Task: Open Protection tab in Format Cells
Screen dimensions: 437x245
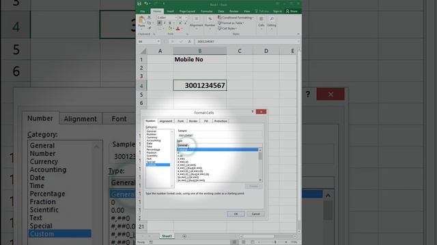Action: tap(221, 121)
